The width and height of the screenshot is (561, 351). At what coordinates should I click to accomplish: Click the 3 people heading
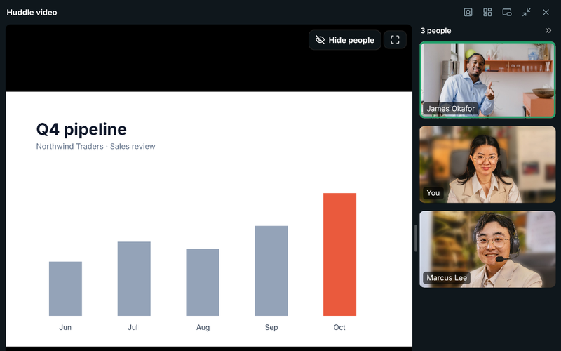(x=435, y=30)
